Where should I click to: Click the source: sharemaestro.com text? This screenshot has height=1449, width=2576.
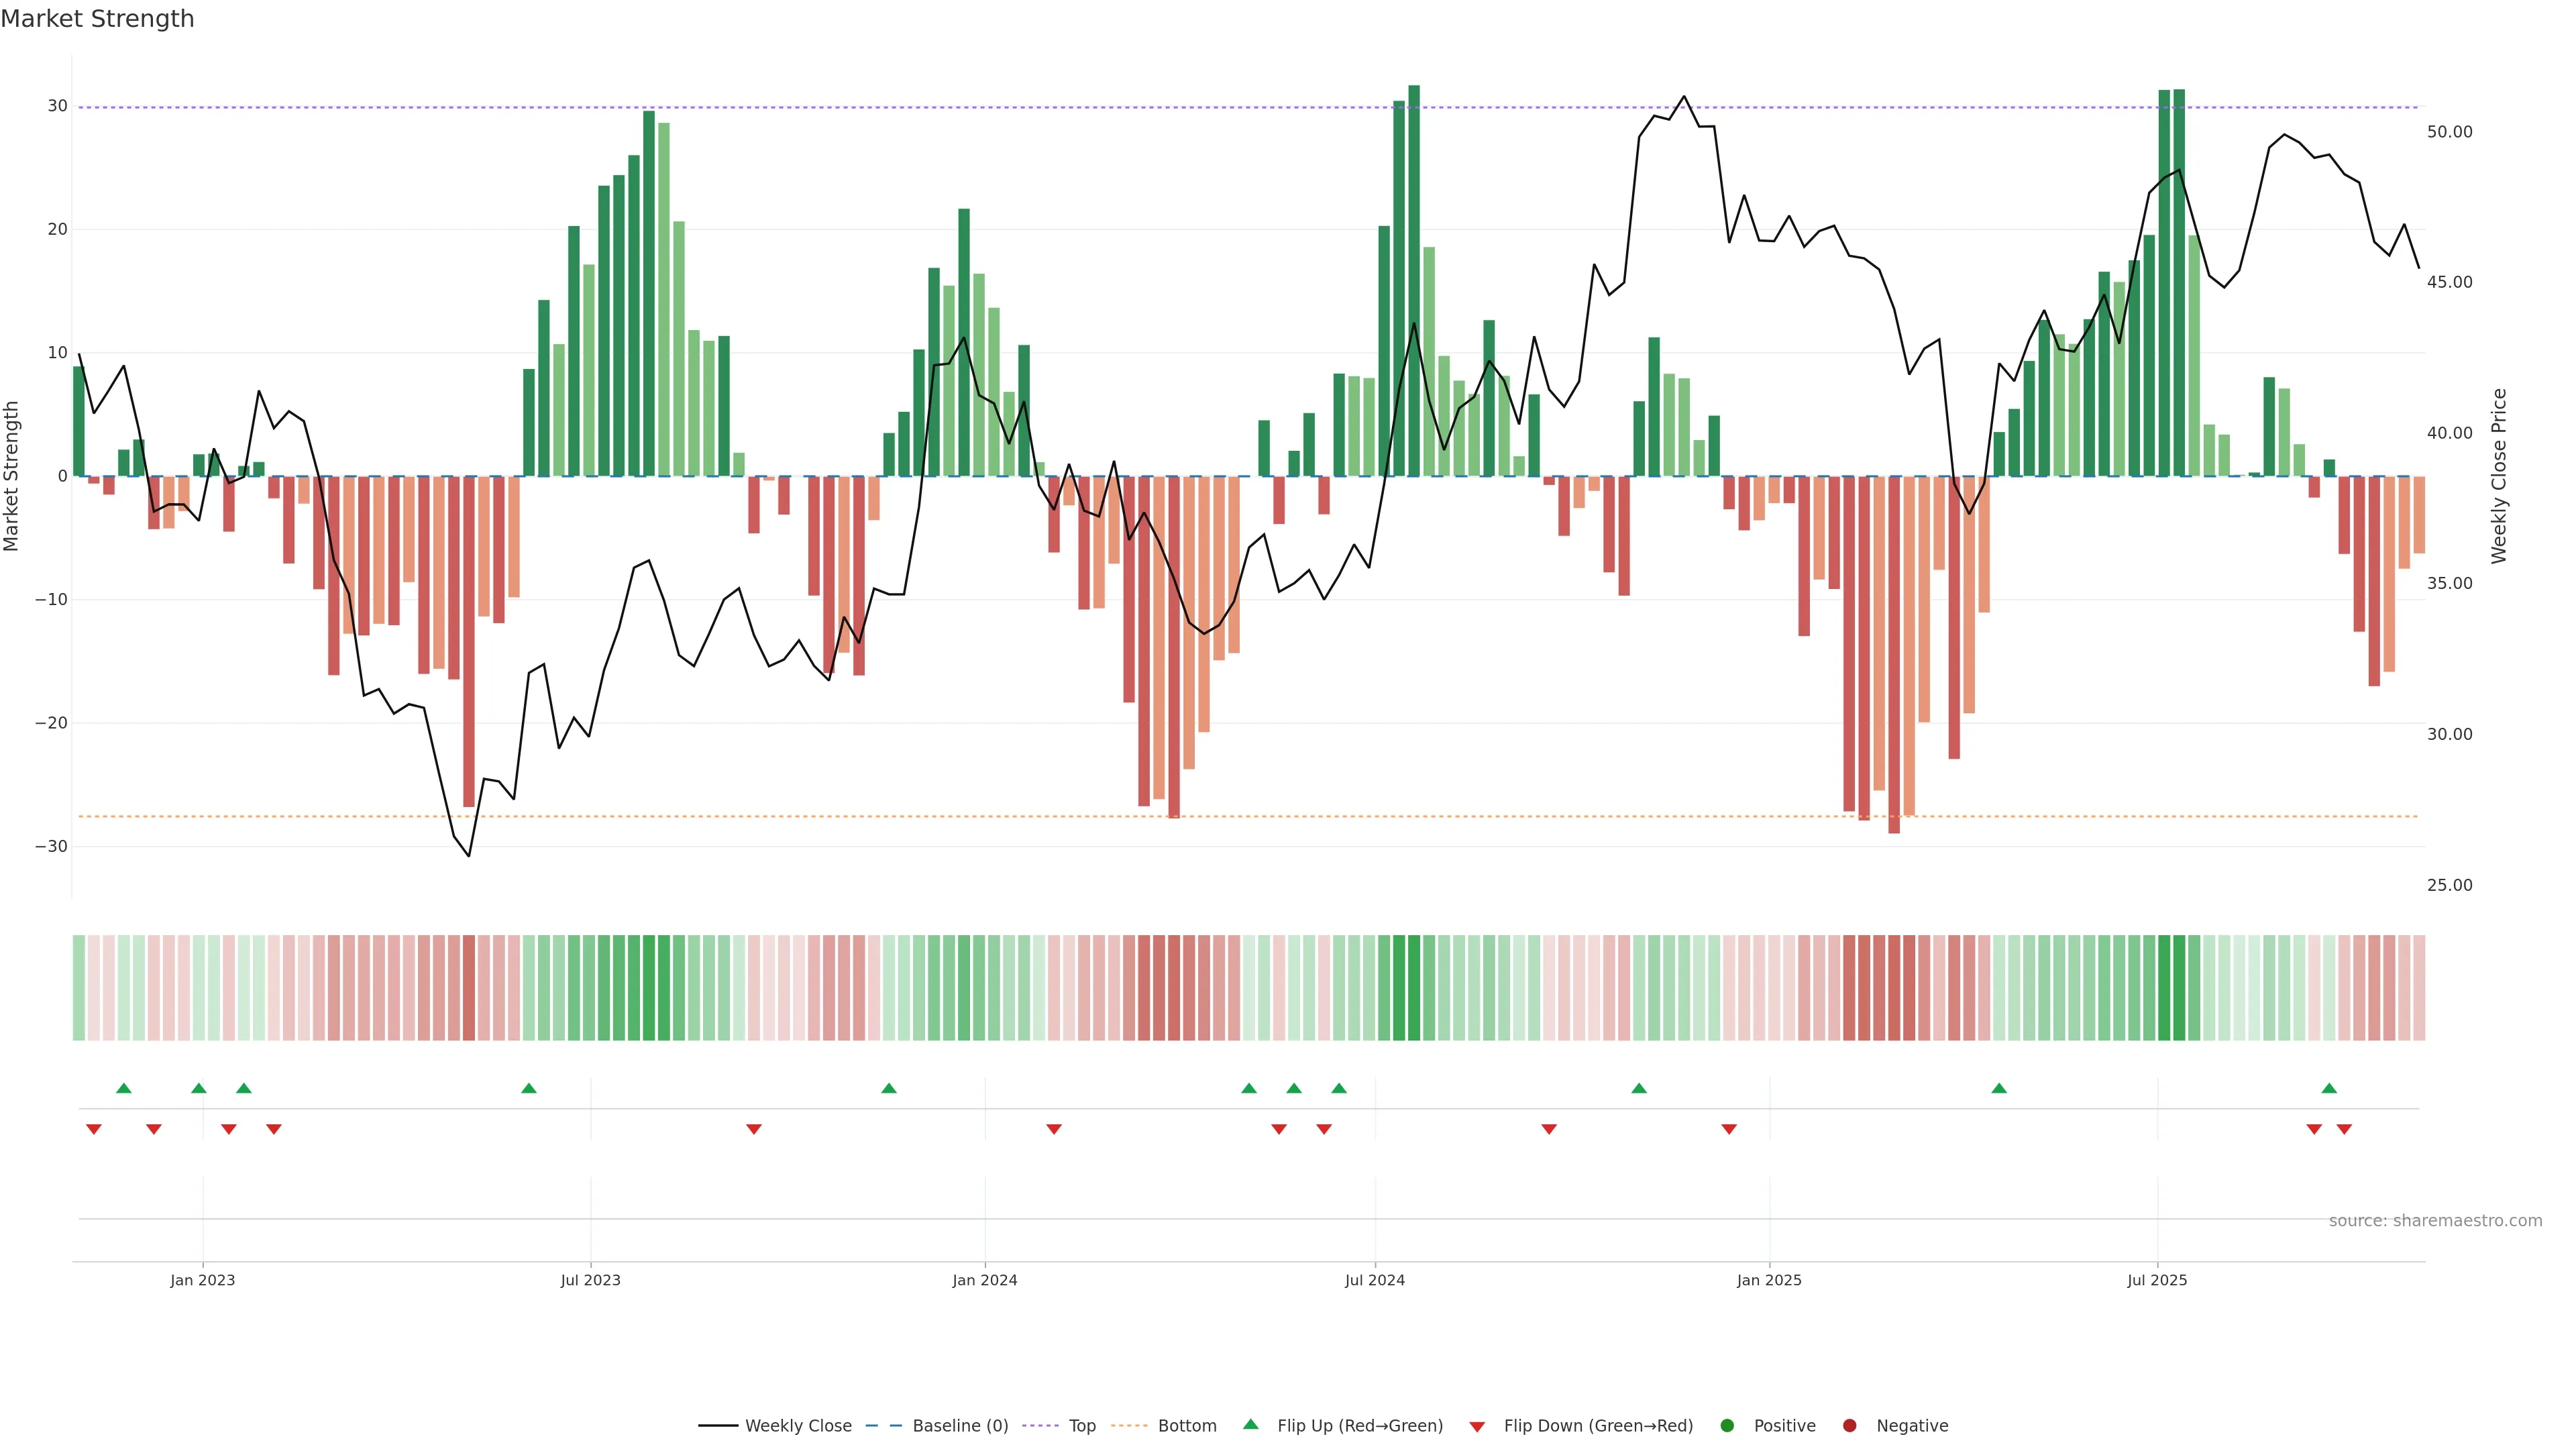(x=2435, y=1221)
